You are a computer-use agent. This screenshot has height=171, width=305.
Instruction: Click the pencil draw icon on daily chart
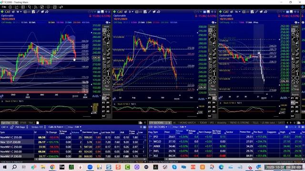pyautogui.click(x=150, y=12)
